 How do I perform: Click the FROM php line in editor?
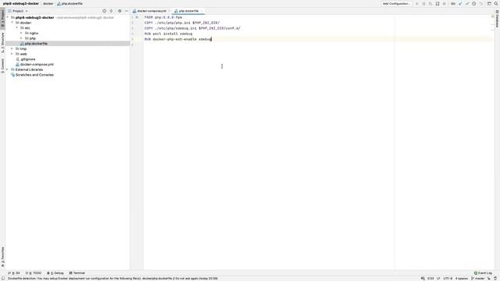point(163,17)
